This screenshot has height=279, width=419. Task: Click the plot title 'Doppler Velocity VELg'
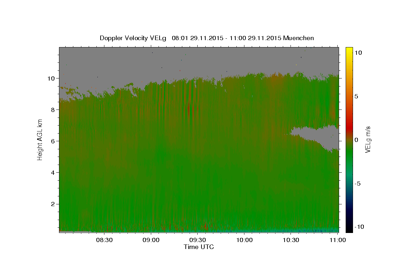[133, 38]
